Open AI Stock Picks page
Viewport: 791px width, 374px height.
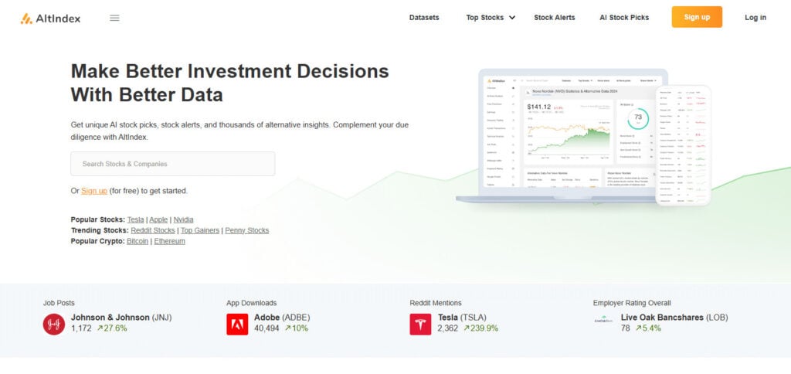tap(624, 18)
